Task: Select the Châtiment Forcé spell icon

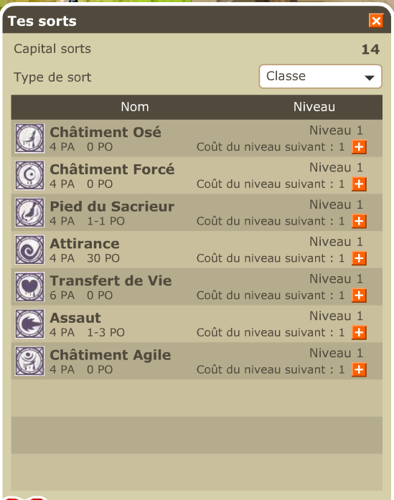Action: click(x=29, y=175)
